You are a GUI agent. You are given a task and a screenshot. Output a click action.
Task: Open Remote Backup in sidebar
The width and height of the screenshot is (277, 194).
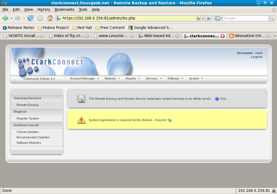pos(27,105)
